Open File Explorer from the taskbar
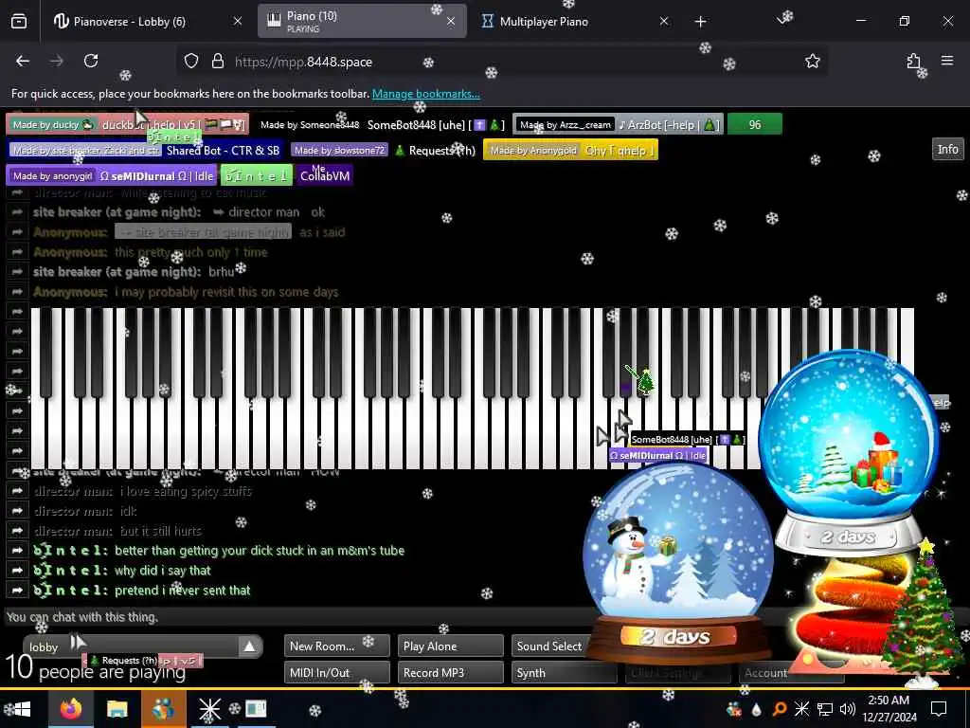The image size is (970, 728). tap(117, 709)
